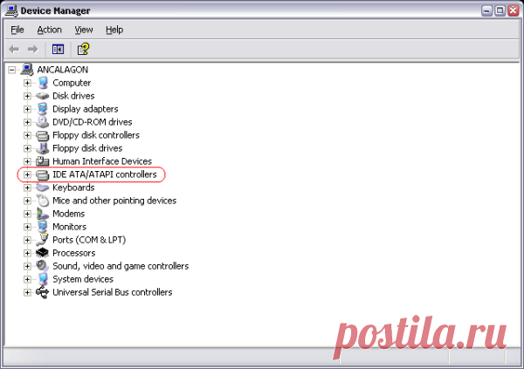
Task: Select the IDE ATA/ATAPI controllers label
Action: click(x=105, y=174)
